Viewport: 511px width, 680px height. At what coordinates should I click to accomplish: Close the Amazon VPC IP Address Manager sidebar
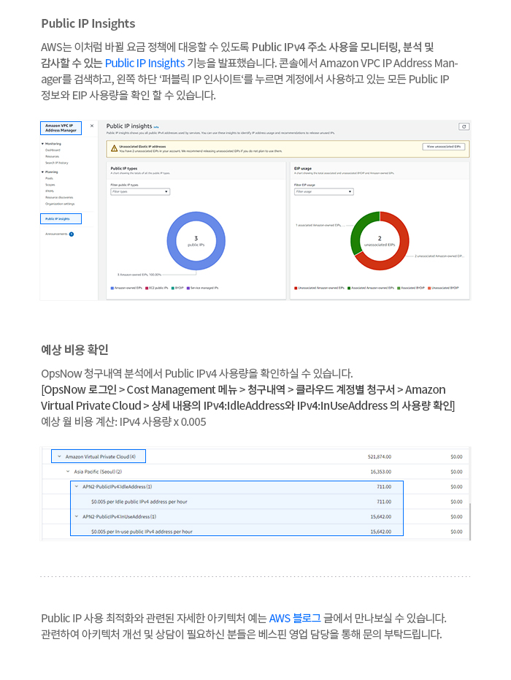[x=92, y=126]
